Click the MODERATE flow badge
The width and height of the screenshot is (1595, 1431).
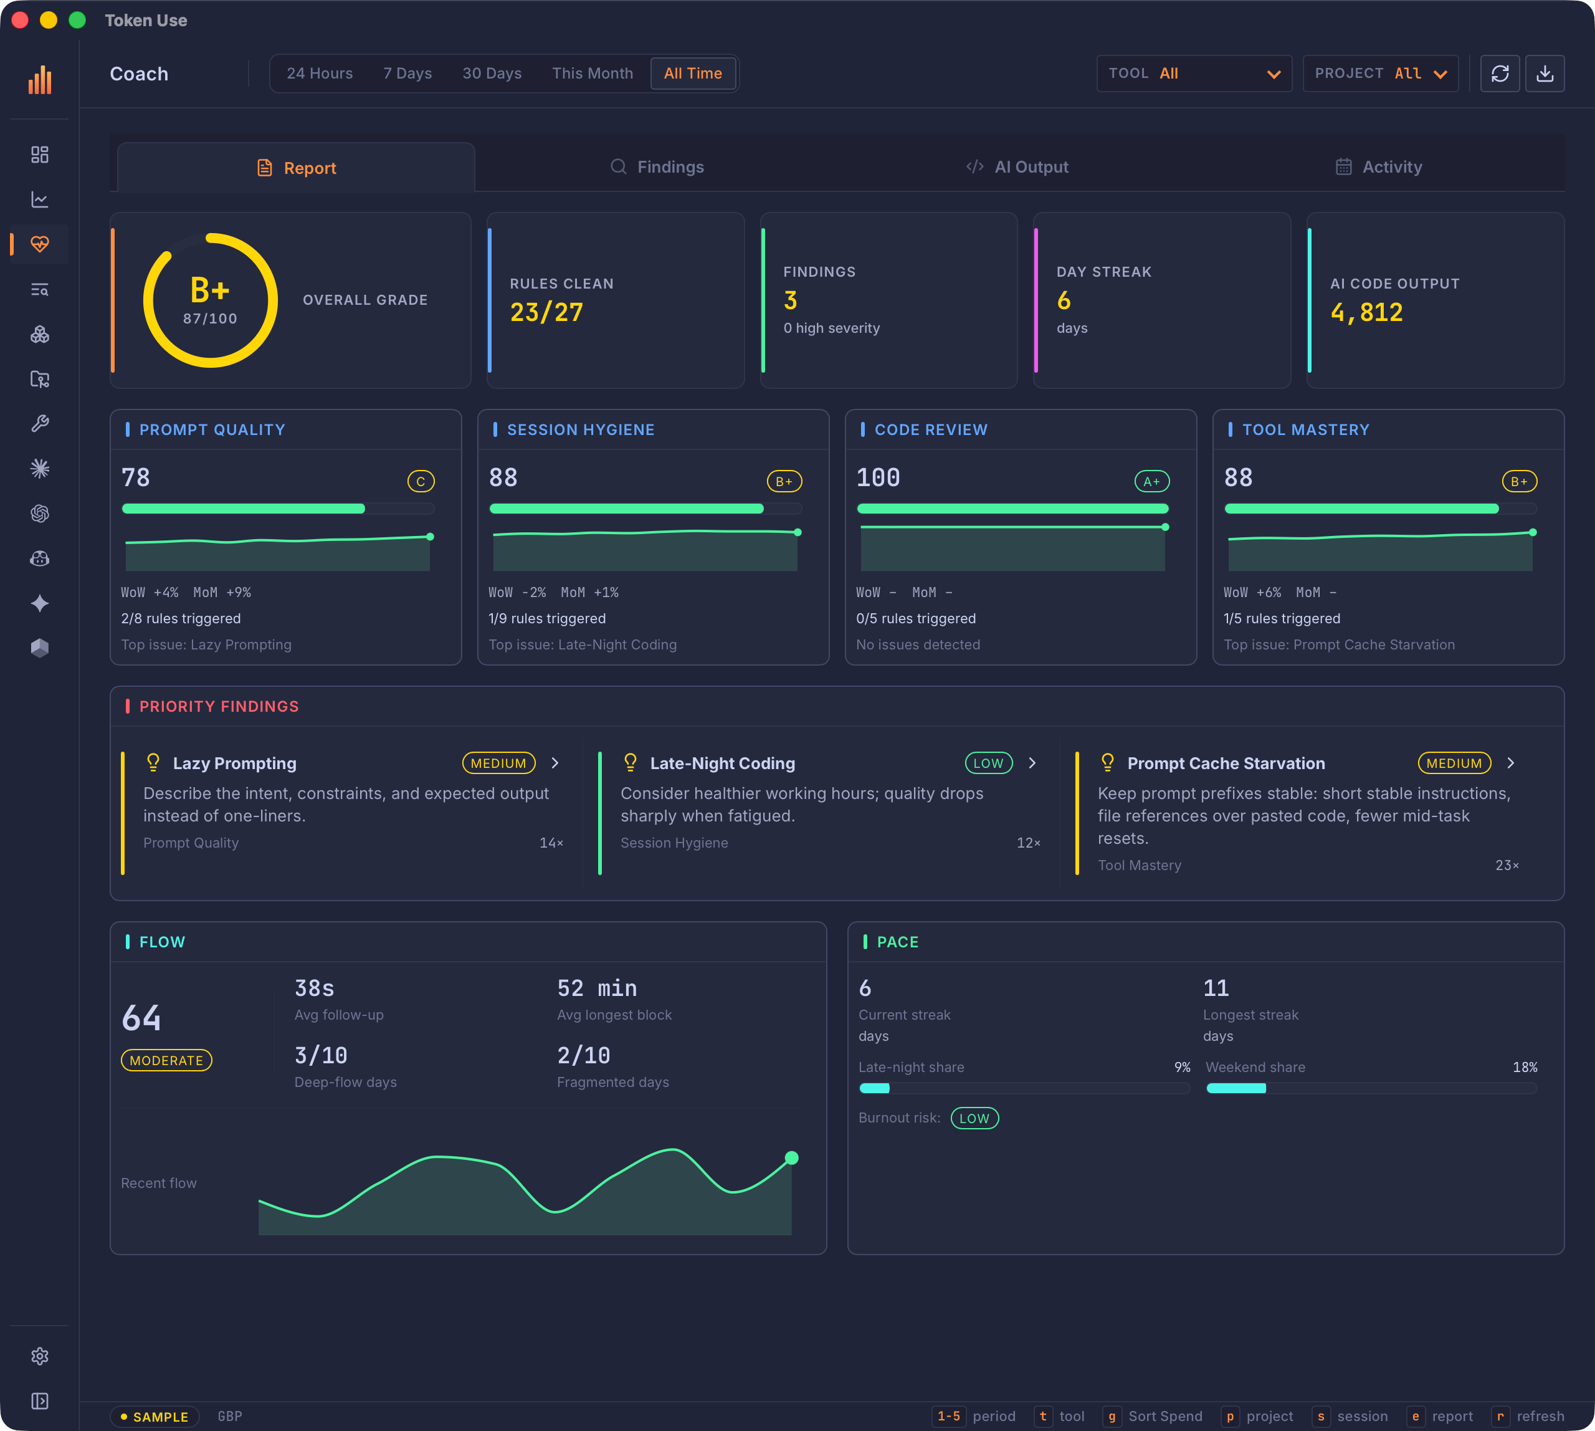[166, 1060]
